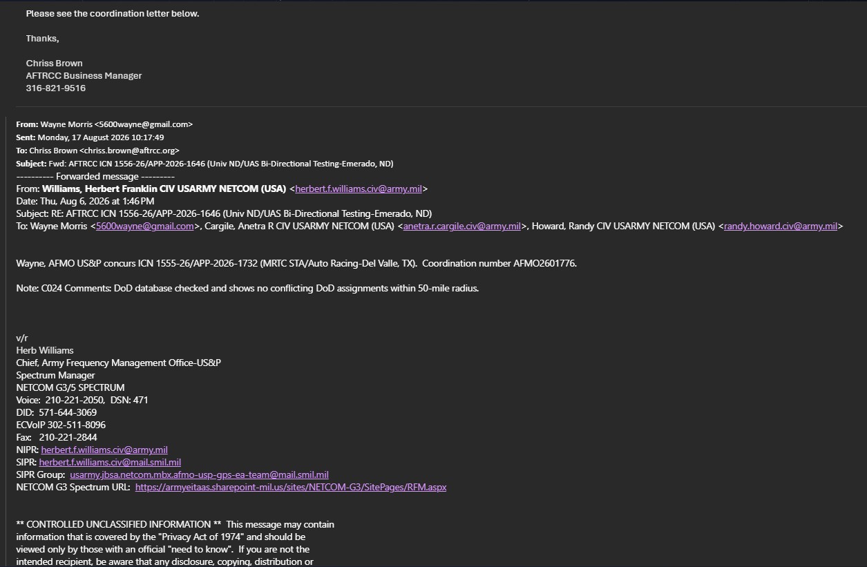Click the Herb Williams signature name
867x567 pixels.
point(45,350)
